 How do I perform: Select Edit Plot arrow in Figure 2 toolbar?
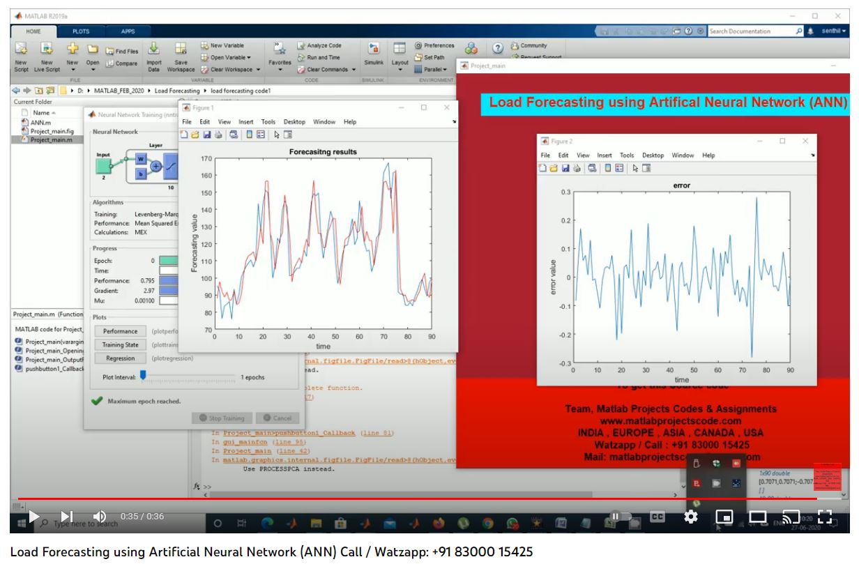tap(635, 168)
